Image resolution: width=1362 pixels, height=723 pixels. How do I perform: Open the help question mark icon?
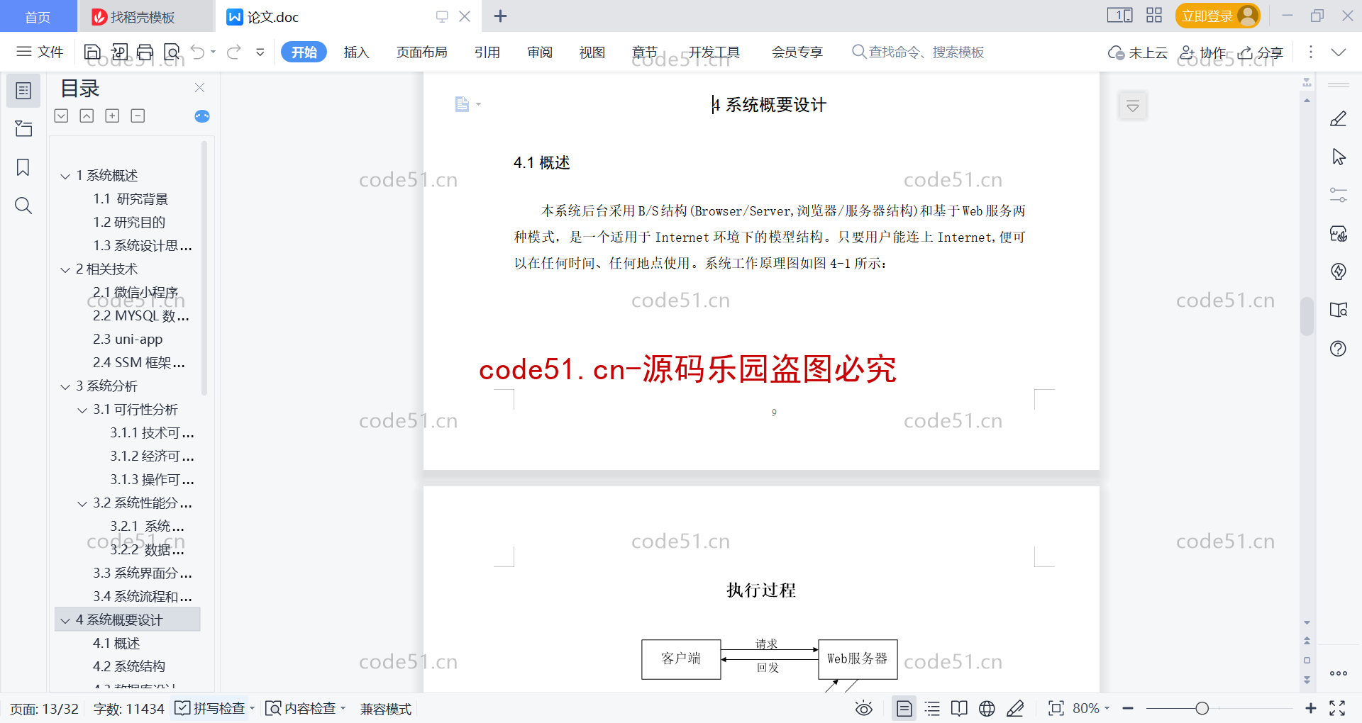[1339, 348]
